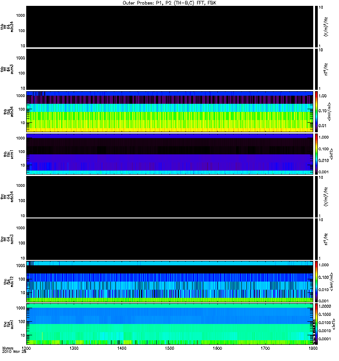Click the date label '2010 Nov 28'
The width and height of the screenshot is (339, 361).
click(x=14, y=352)
